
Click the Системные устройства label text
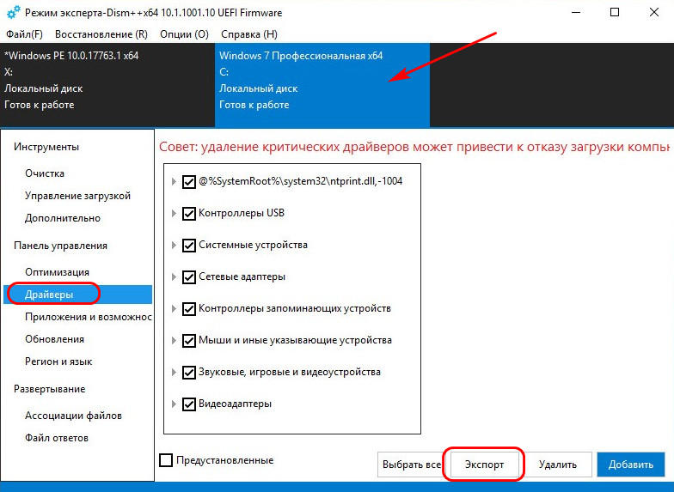[253, 245]
